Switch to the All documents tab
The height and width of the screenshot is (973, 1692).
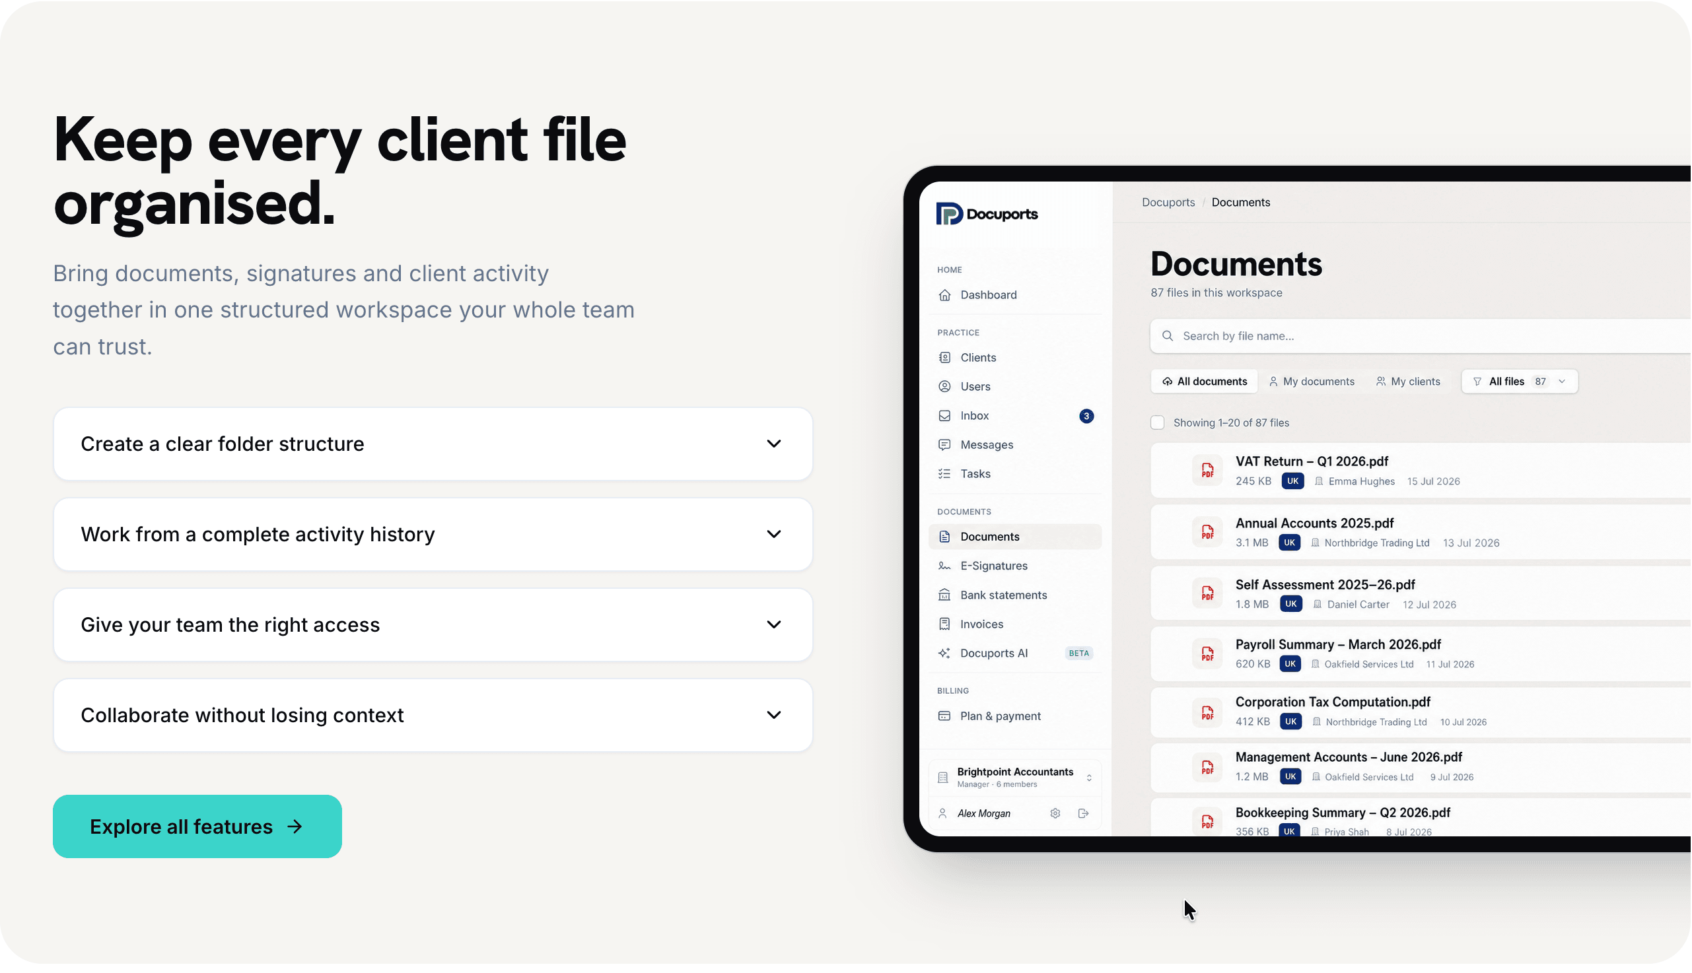click(1205, 382)
